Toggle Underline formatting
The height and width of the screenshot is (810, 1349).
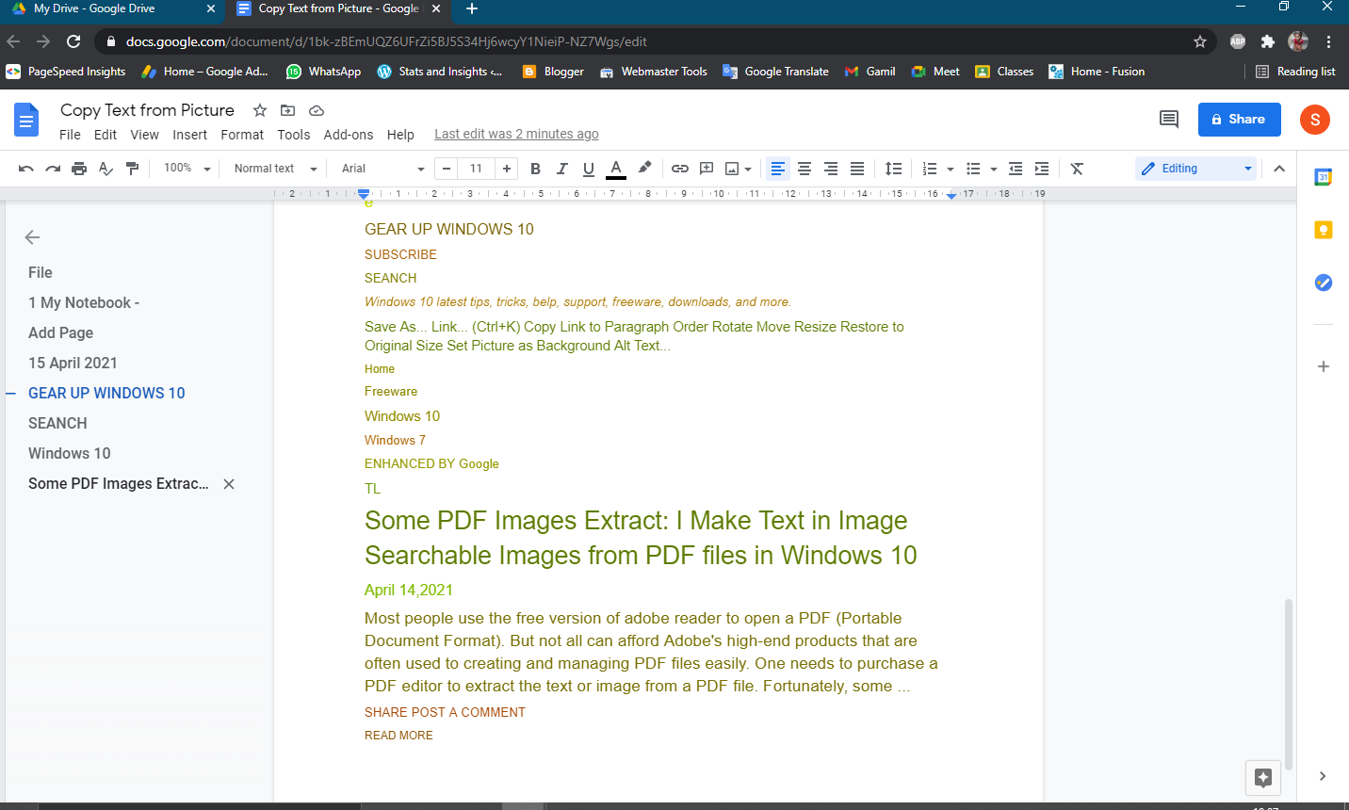tap(589, 169)
